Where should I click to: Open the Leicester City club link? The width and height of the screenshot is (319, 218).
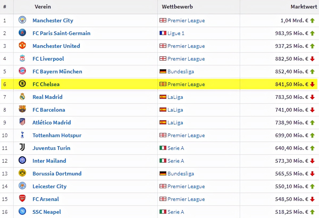(x=49, y=186)
